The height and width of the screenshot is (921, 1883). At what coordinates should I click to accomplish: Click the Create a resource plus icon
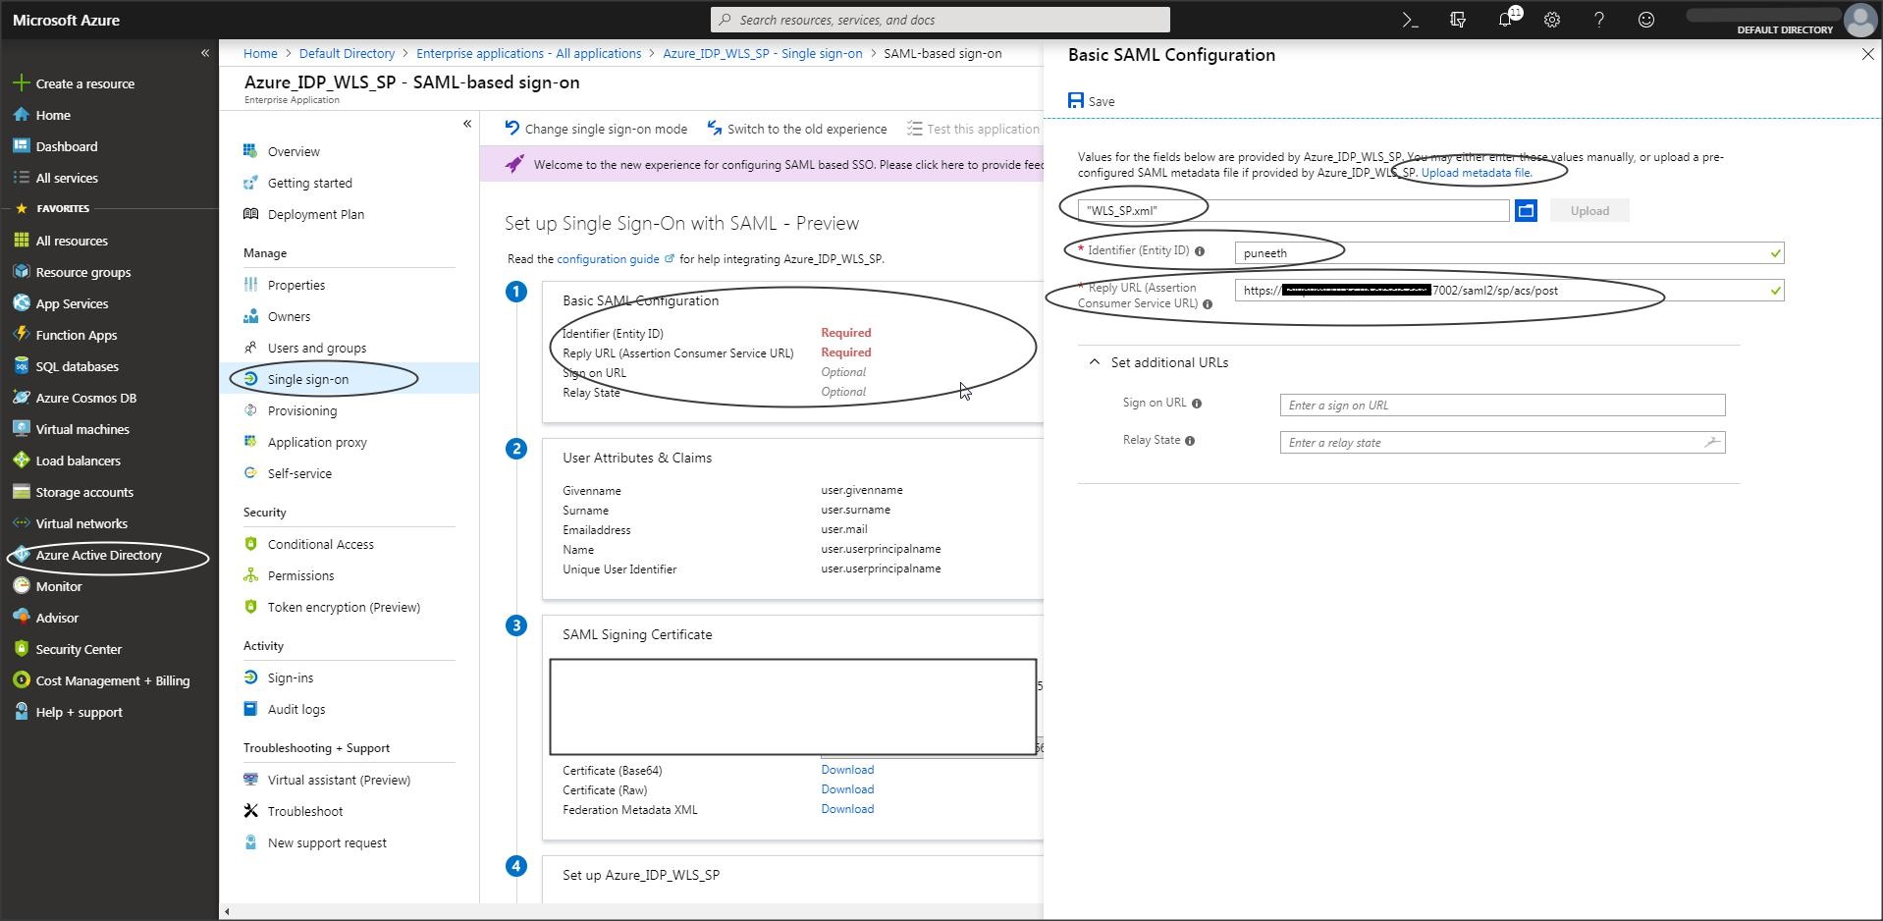(21, 83)
